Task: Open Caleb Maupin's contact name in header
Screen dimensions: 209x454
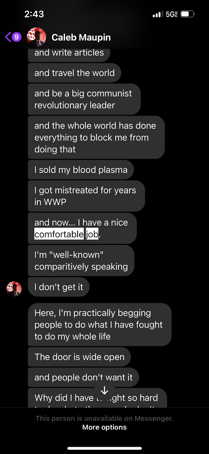Action: [x=81, y=37]
